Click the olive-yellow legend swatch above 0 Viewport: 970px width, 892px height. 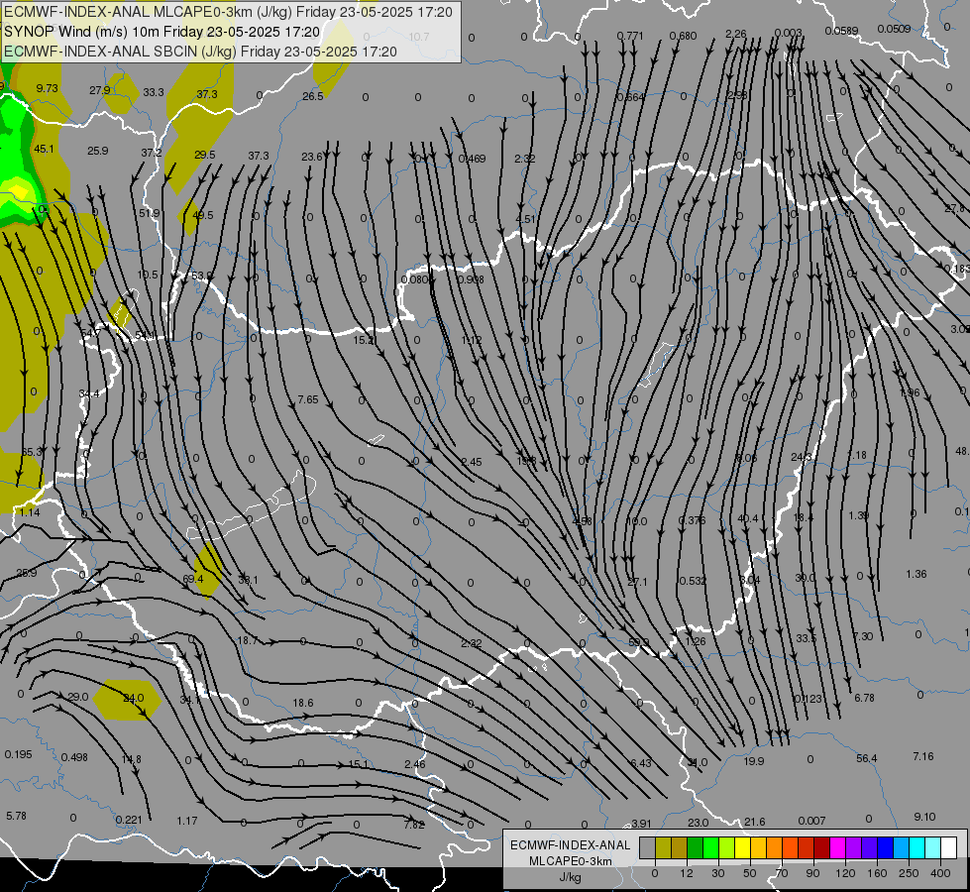pos(663,848)
